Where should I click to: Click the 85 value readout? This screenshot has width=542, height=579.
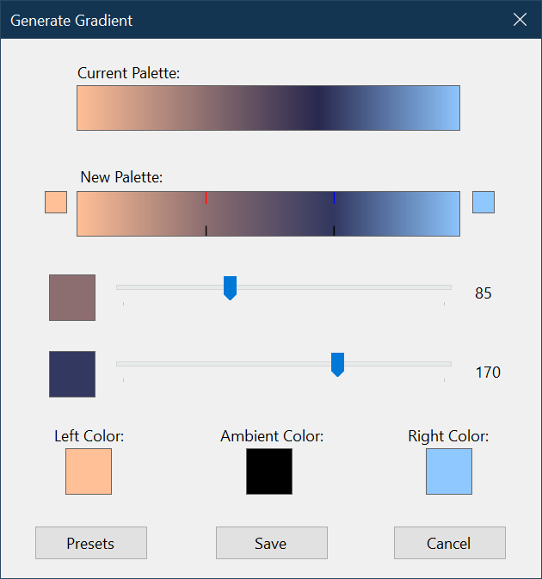coord(483,293)
